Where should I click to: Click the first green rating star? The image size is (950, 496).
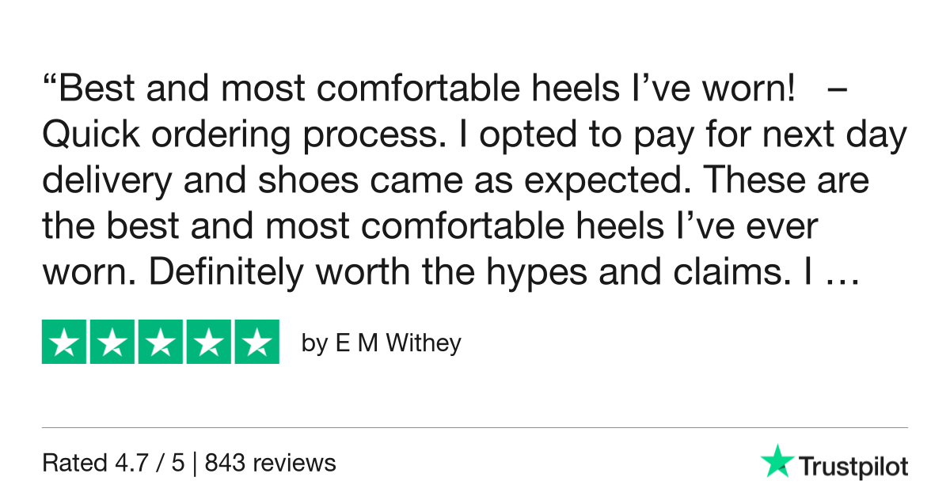[x=65, y=342]
